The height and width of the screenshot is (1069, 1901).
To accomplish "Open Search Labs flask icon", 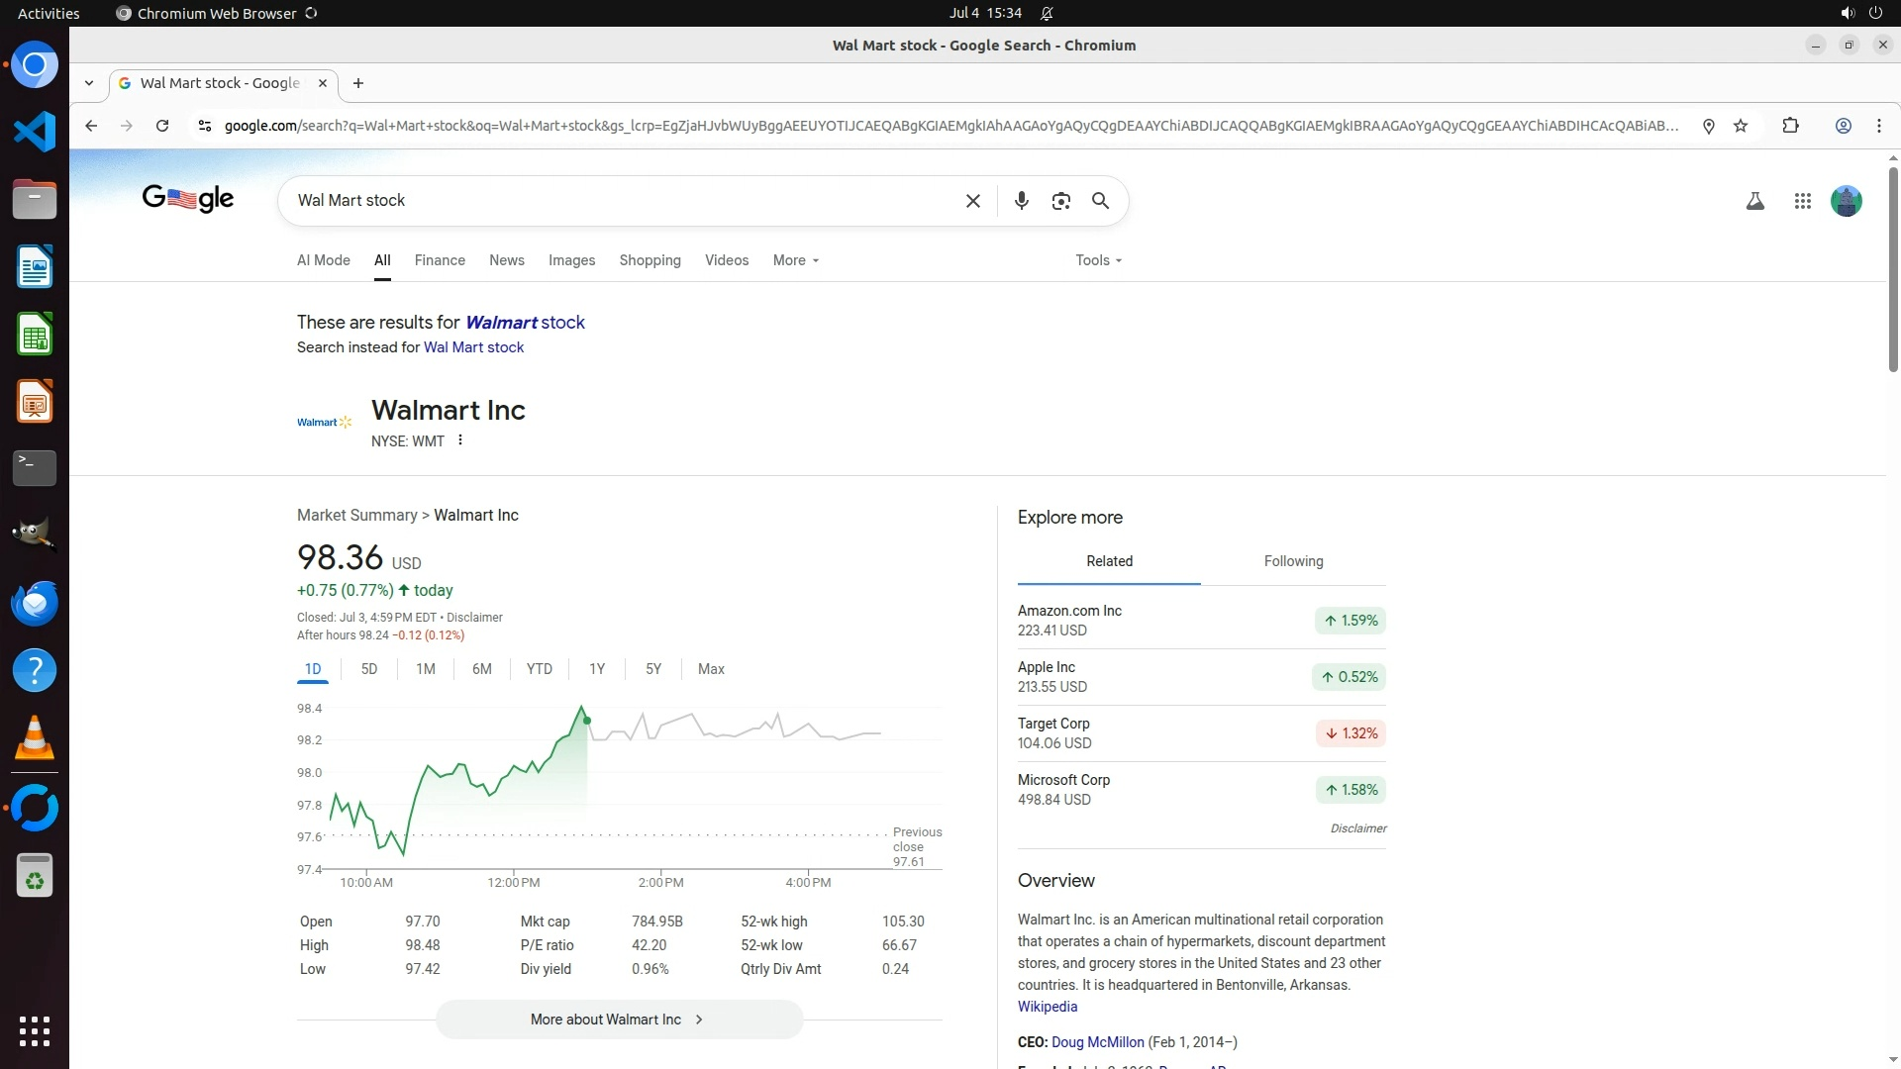I will [1754, 201].
